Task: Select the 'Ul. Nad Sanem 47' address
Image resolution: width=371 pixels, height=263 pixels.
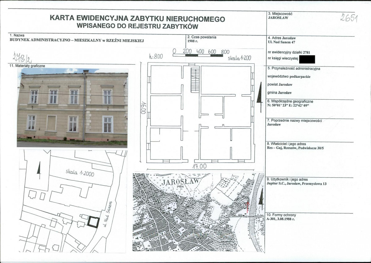Action: point(281,42)
